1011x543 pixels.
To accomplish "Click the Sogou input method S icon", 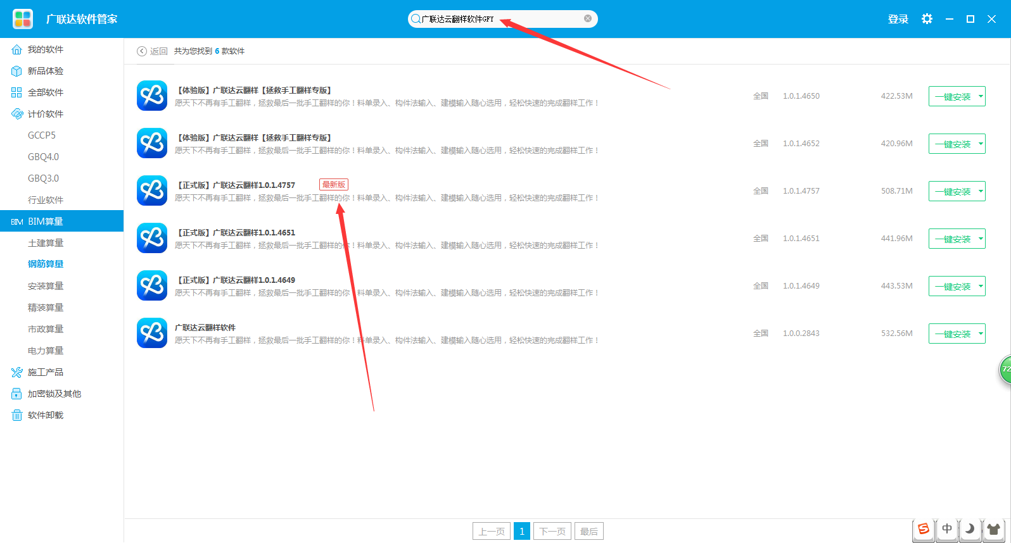I will (924, 529).
